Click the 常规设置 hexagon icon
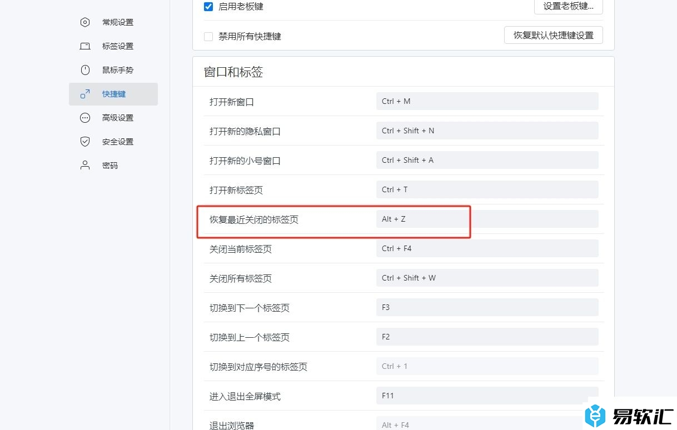The height and width of the screenshot is (430, 677). click(x=85, y=22)
